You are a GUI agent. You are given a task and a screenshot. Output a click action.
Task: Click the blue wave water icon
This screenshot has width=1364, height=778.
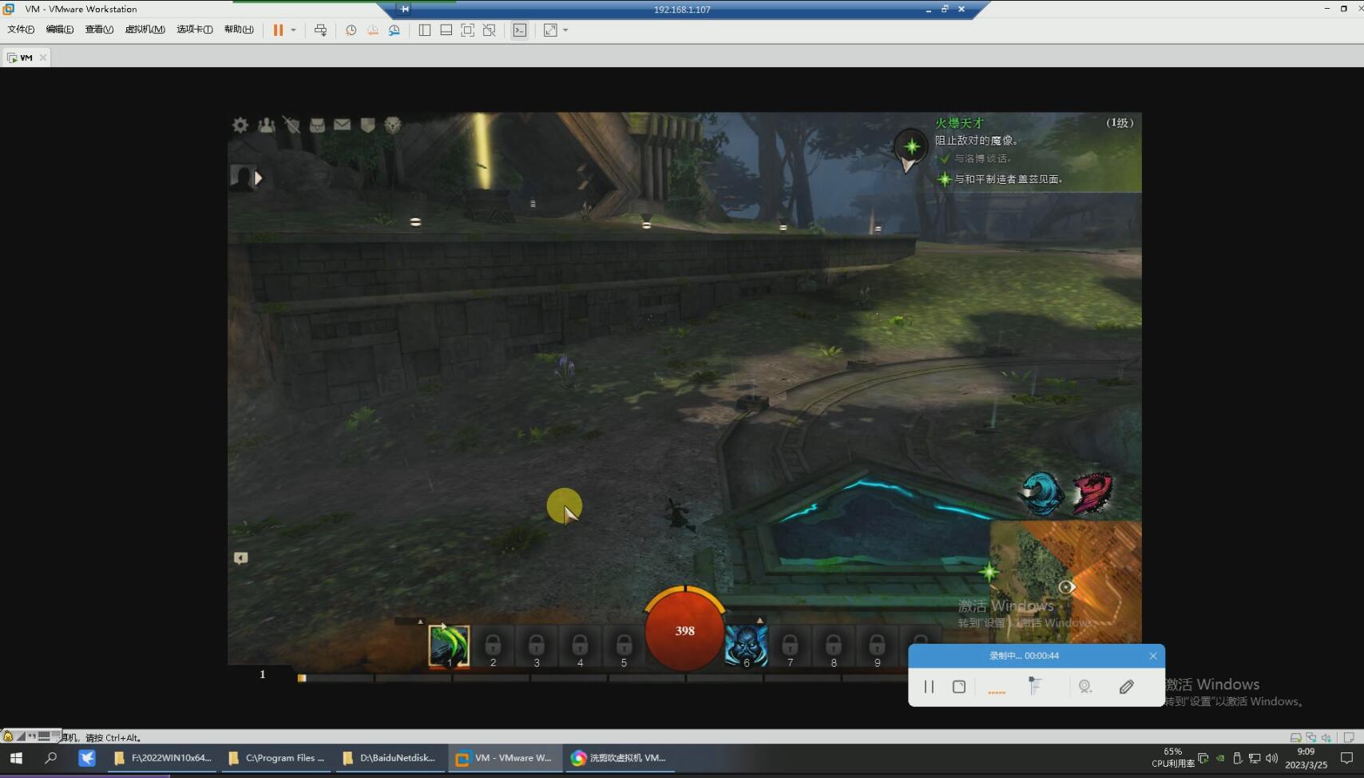click(1042, 493)
